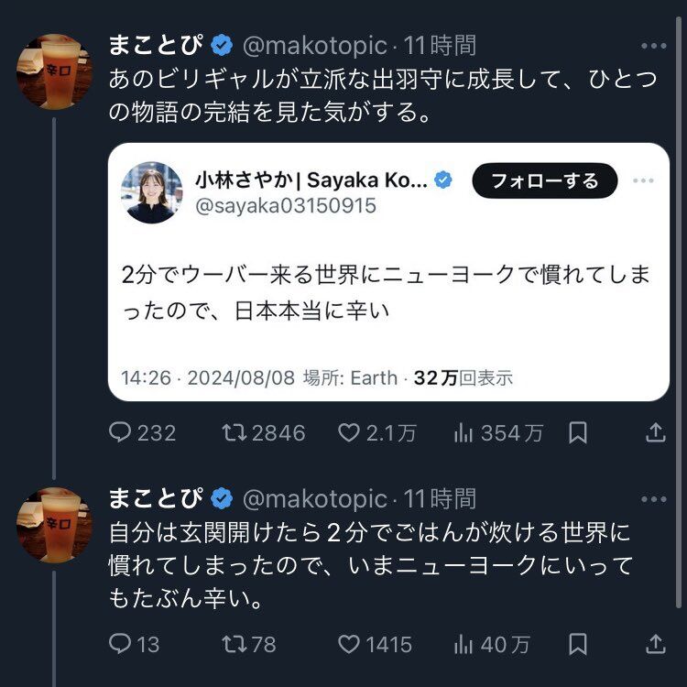This screenshot has width=687, height=687.
Task: Retweet the second tweet with 78 reposts
Action: tap(235, 644)
